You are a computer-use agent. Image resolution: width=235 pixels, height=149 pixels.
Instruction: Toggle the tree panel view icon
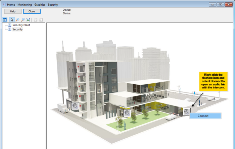(5, 20)
